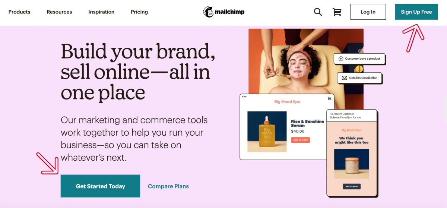Click the envelope icon on Gets first email offer
The width and height of the screenshot is (447, 208).
pos(344,78)
